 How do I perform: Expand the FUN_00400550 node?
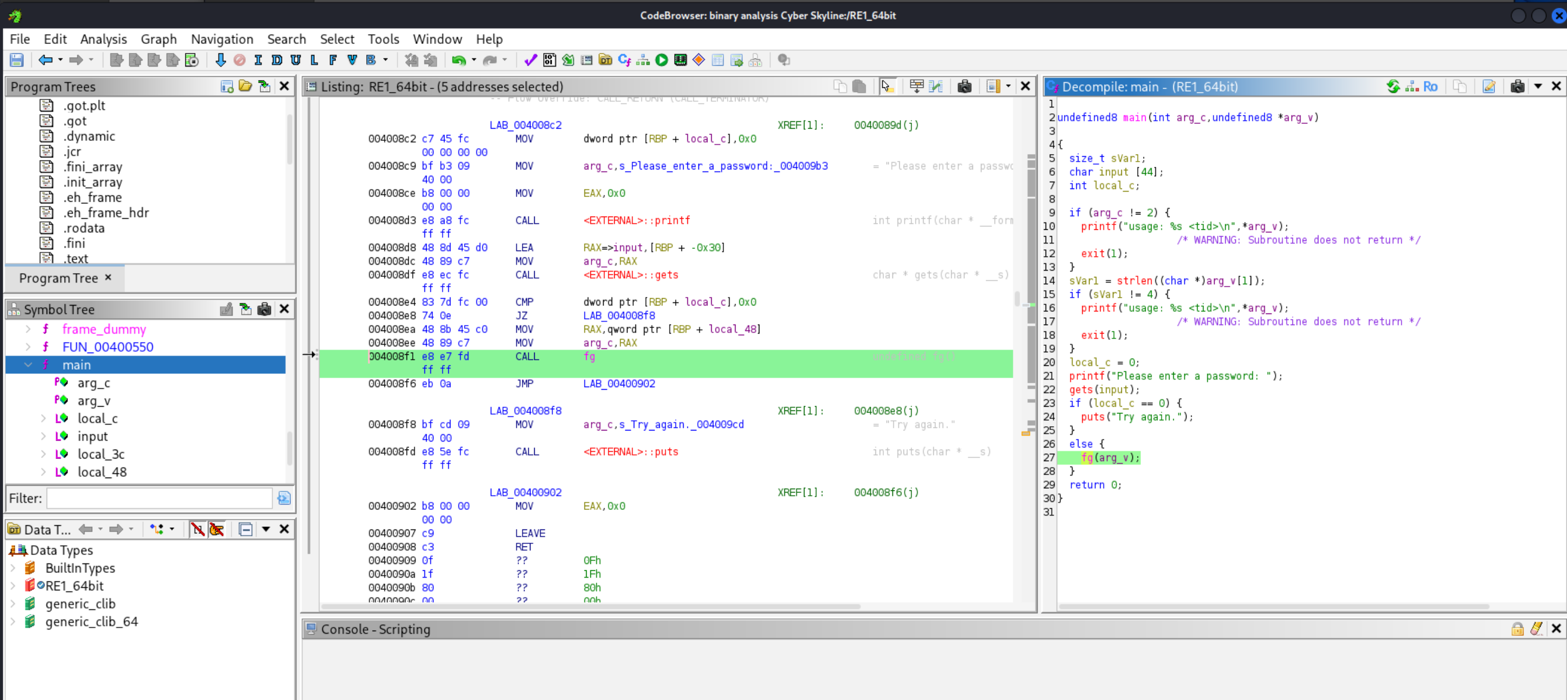[x=28, y=346]
